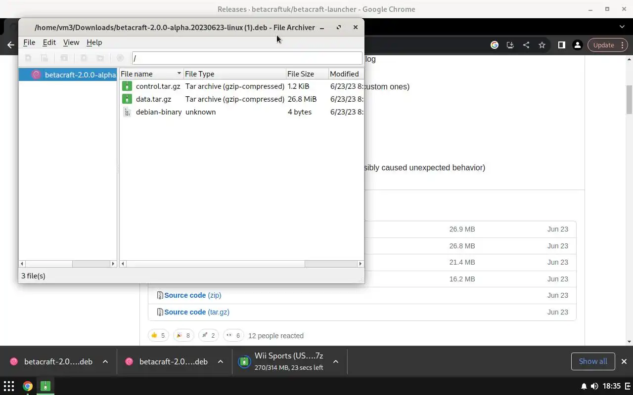The width and height of the screenshot is (633, 395).
Task: Open the File menu in File Archiver
Action: (x=29, y=42)
